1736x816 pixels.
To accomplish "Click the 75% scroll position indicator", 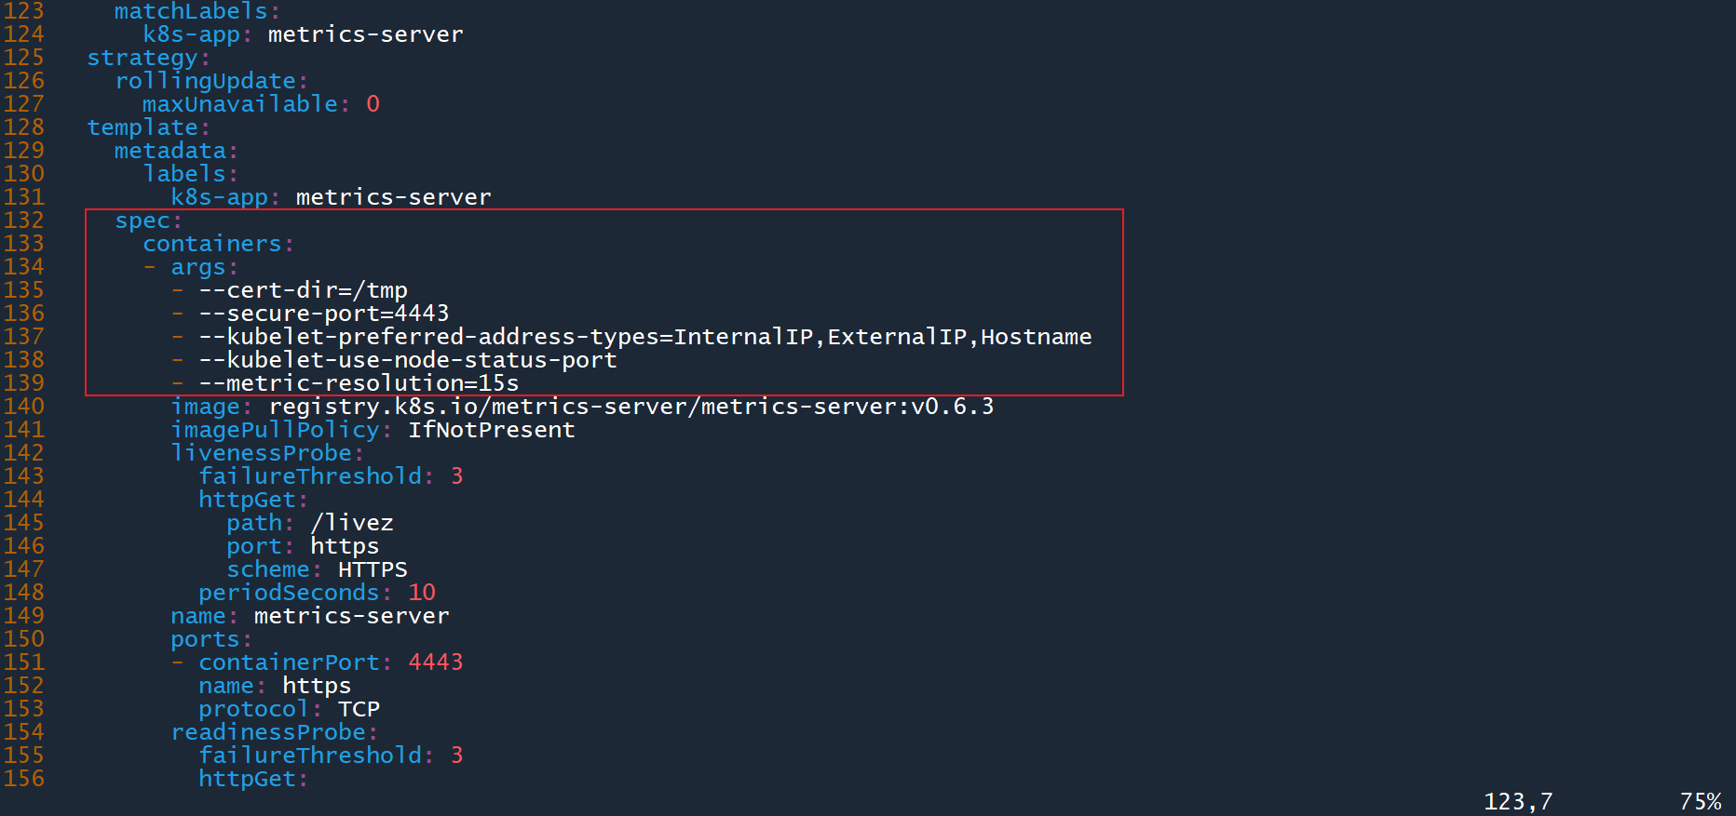I will [x=1700, y=801].
